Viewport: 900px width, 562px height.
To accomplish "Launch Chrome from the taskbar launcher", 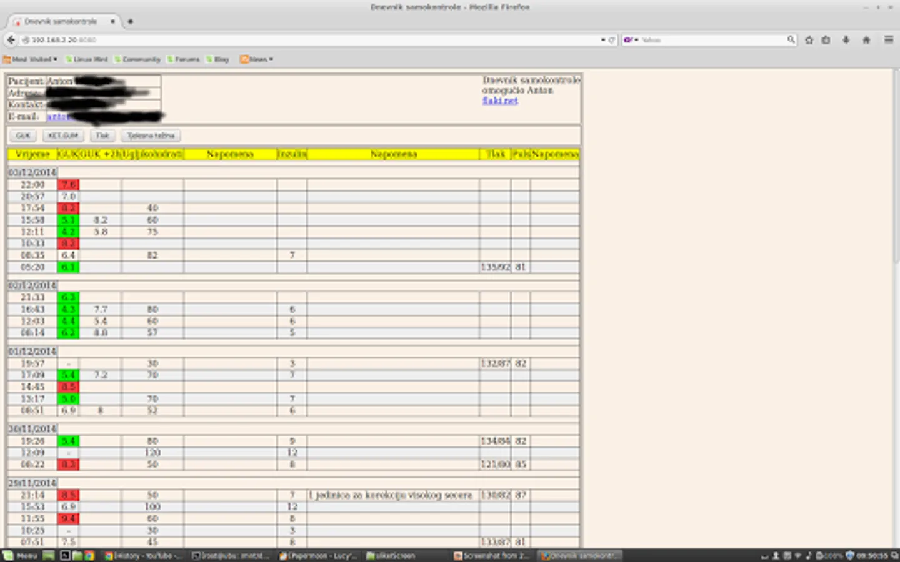I will (x=89, y=555).
